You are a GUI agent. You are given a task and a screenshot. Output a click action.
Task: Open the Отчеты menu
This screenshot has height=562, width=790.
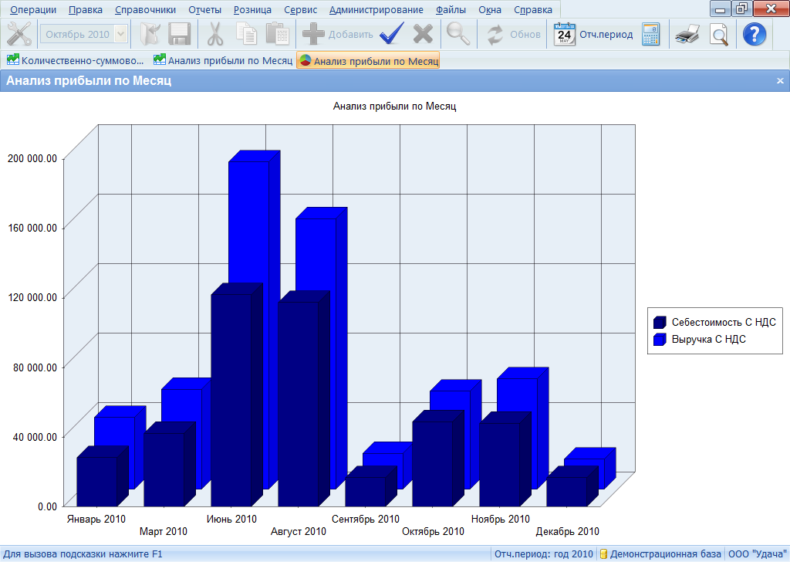click(x=204, y=10)
